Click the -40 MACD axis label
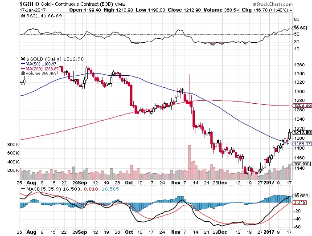 click(298, 219)
